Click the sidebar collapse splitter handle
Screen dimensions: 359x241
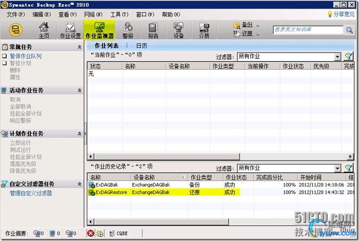coord(85,133)
